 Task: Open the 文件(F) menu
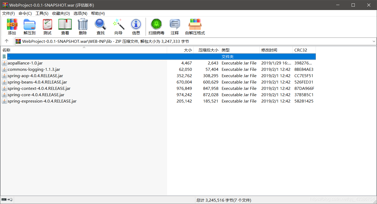[8, 13]
